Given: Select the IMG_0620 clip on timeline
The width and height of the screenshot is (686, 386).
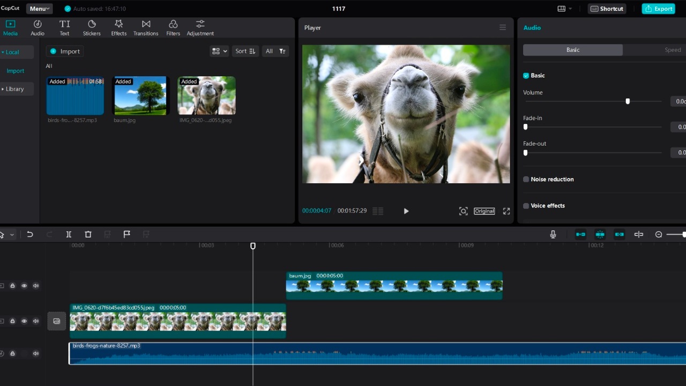Looking at the screenshot, I should click(x=177, y=321).
